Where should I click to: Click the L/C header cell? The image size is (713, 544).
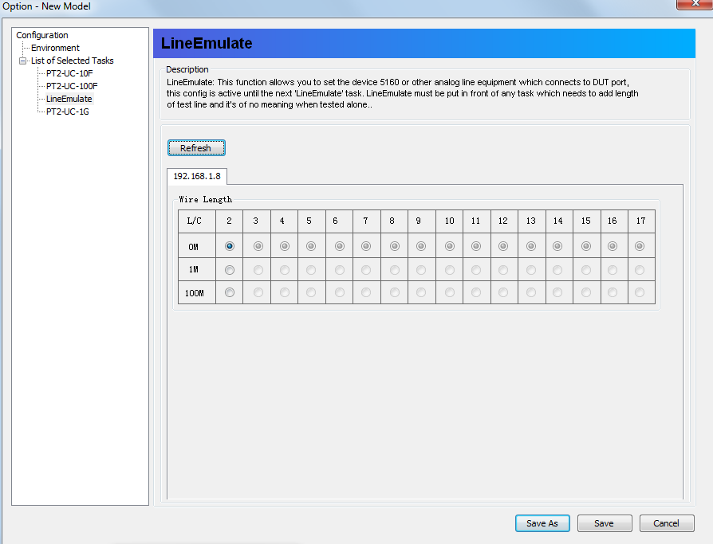coord(196,221)
